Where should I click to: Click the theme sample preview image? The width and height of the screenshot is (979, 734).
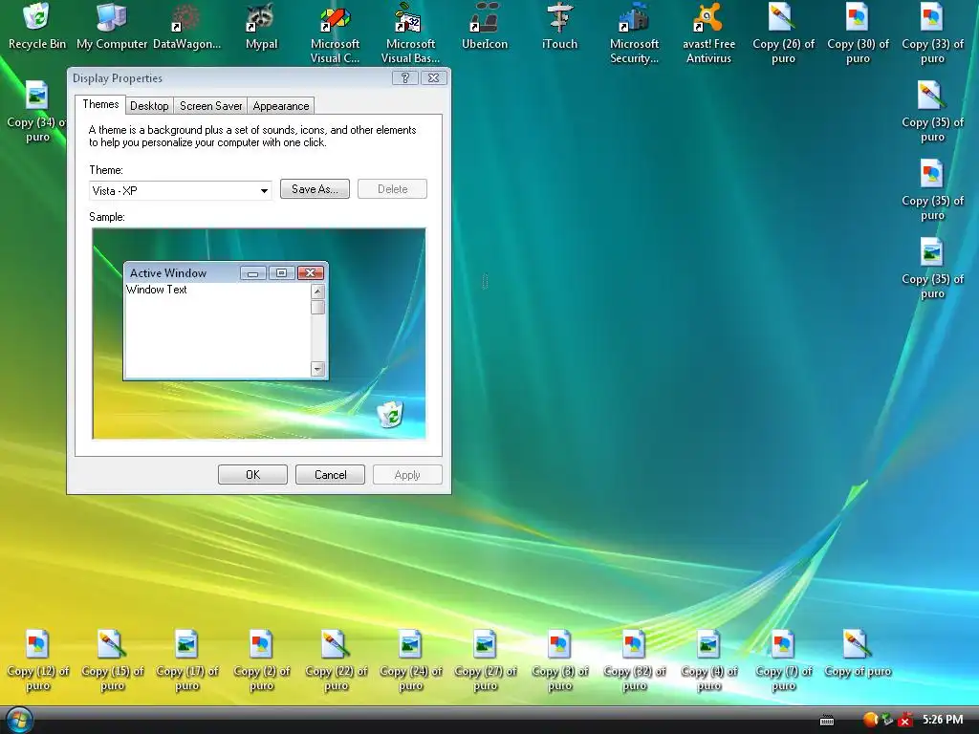tap(259, 334)
